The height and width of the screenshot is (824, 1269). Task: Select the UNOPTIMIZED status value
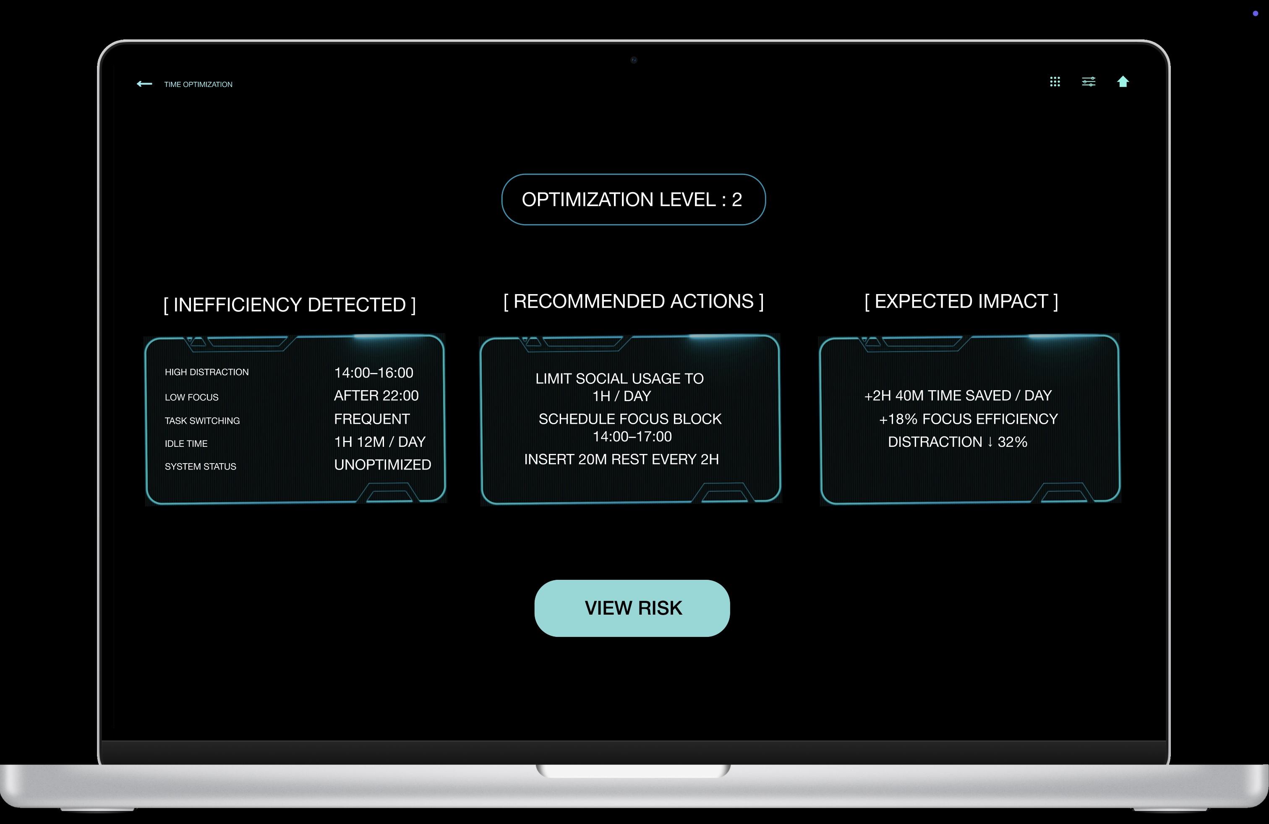coord(383,465)
